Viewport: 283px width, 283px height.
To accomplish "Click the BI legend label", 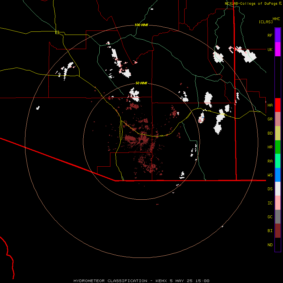I will click(x=270, y=231).
